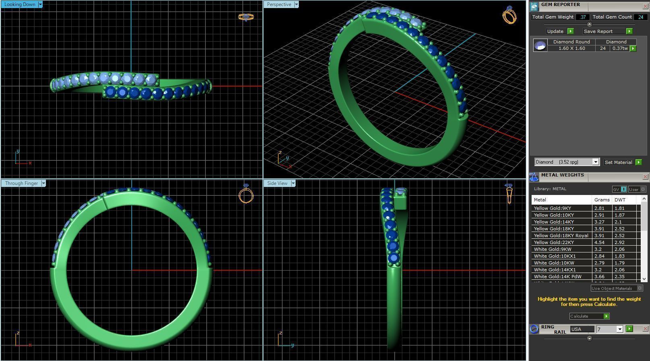Open the ring size 7 dropdown

click(620, 329)
